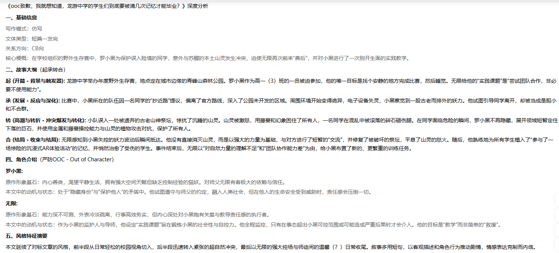Select the heading "一、基础信息"
This screenshot has width=559, height=253.
click(x=21, y=18)
